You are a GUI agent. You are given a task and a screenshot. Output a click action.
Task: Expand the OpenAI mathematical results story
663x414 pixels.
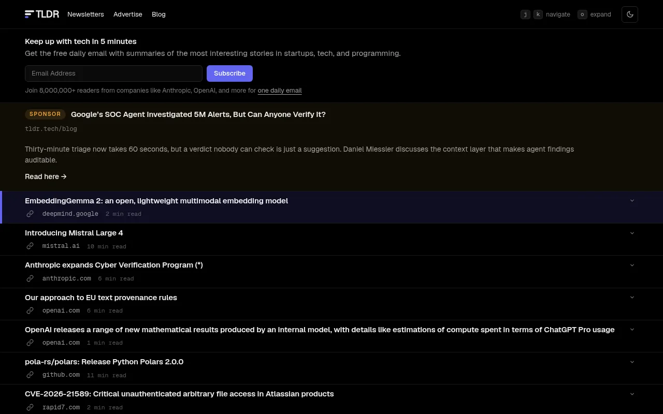[632, 330]
